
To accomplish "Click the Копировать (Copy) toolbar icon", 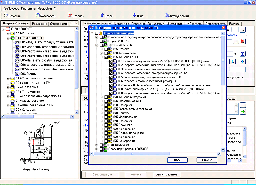I will [x=37, y=15].
